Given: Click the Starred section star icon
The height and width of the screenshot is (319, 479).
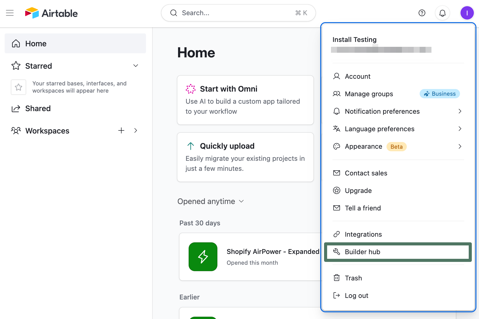Looking at the screenshot, I should tap(16, 66).
